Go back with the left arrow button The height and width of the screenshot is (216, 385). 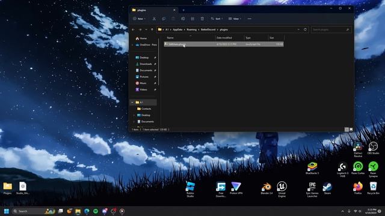[x=134, y=29]
